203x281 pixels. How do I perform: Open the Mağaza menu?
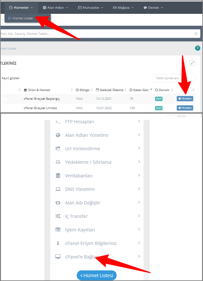coord(123,8)
